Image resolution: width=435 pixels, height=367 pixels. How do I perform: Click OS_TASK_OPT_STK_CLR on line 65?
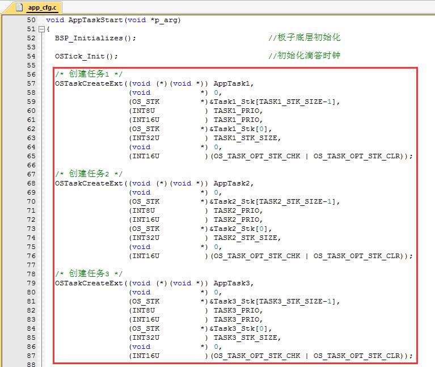[x=357, y=156]
